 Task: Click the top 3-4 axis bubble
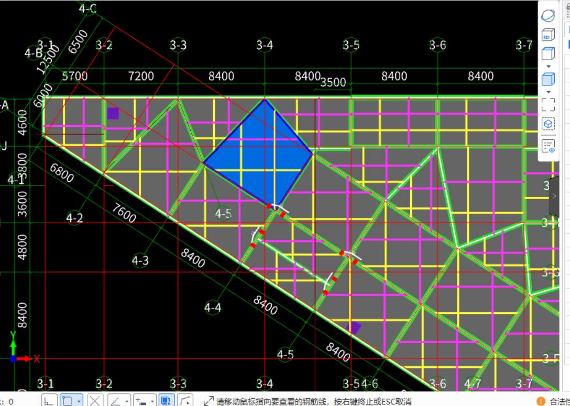[x=264, y=45]
